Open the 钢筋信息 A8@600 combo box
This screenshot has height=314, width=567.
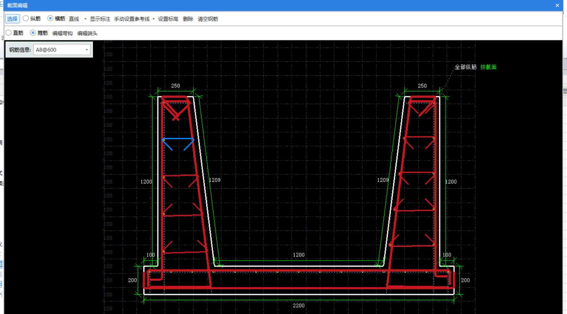(x=62, y=50)
